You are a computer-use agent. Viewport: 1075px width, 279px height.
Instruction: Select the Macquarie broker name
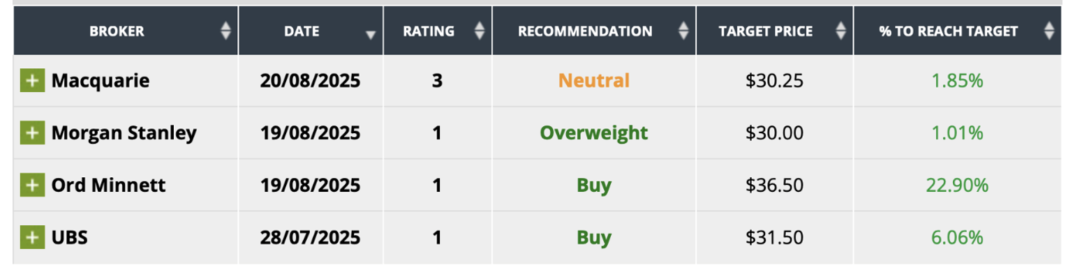coord(101,81)
